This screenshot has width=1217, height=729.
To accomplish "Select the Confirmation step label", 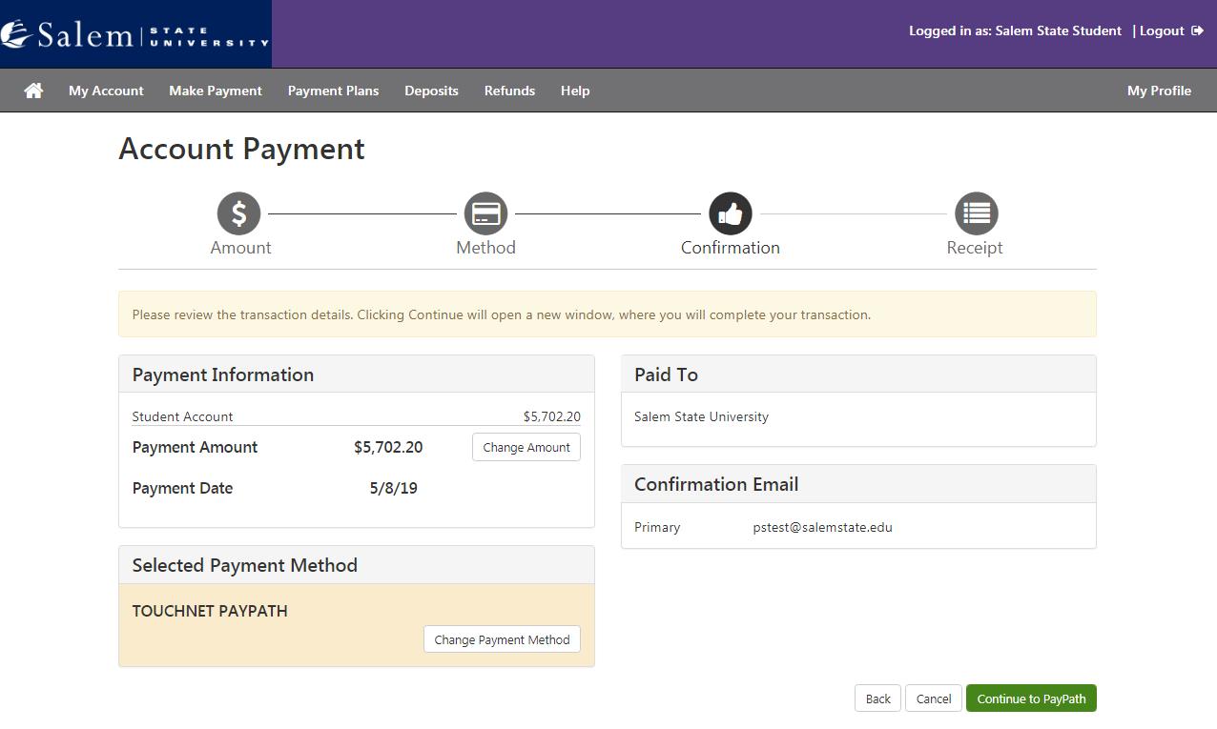I will 731,248.
